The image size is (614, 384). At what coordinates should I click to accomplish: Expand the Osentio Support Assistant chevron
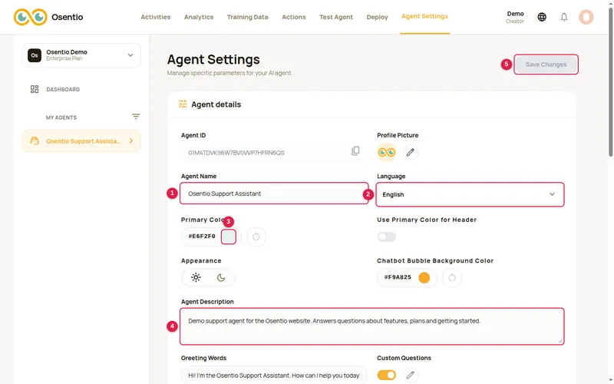pyautogui.click(x=131, y=141)
